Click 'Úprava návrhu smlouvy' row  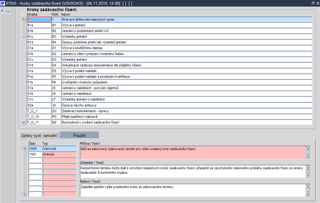187,105
